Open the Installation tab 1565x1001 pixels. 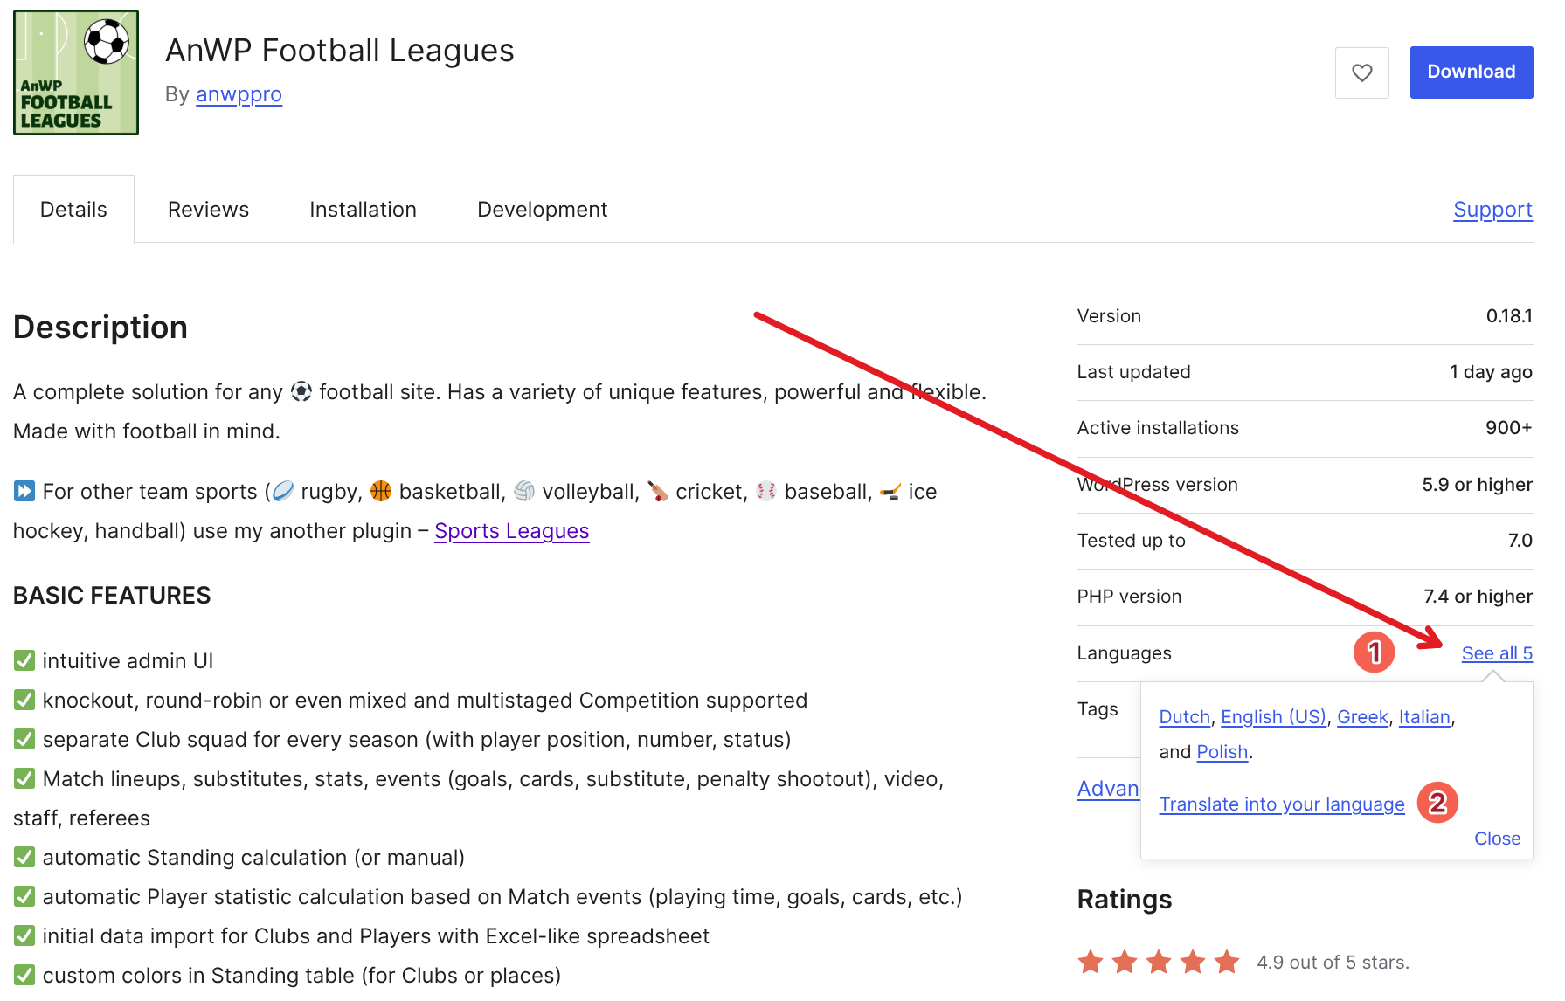click(x=363, y=210)
